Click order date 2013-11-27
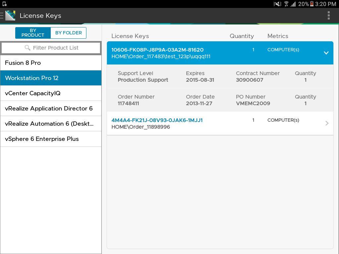Viewport: 339px width, 254px height. click(x=199, y=104)
